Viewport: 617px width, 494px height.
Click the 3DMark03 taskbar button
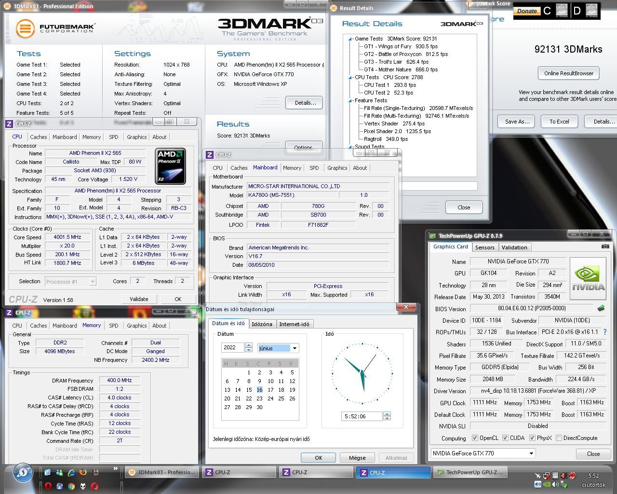pos(161,472)
